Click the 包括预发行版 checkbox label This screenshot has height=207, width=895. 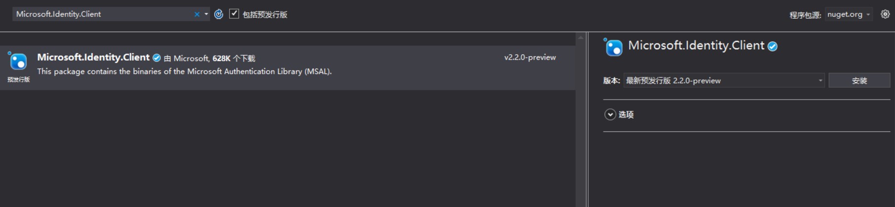coord(265,15)
